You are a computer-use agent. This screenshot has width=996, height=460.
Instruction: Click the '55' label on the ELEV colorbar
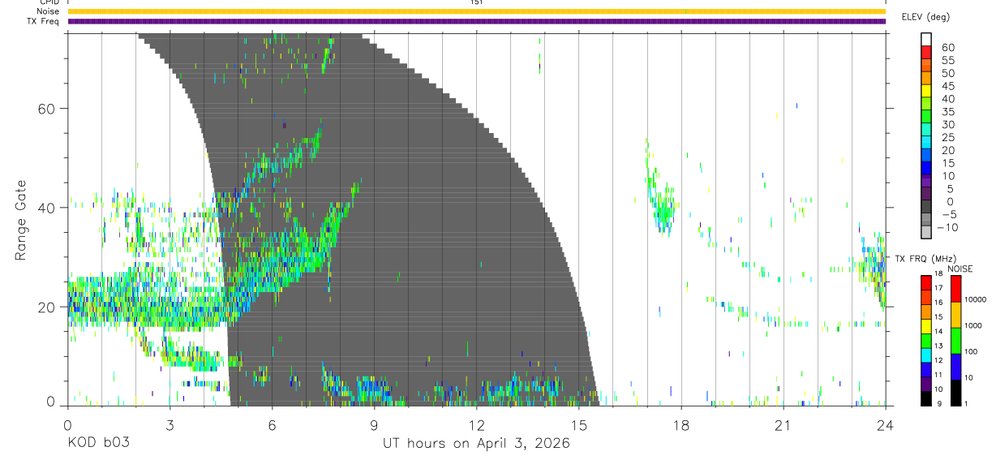tap(947, 60)
